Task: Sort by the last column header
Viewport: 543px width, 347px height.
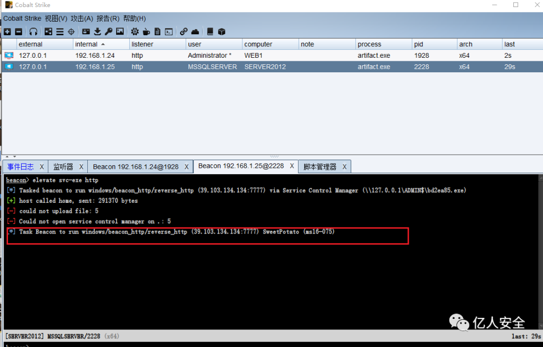Action: 522,44
